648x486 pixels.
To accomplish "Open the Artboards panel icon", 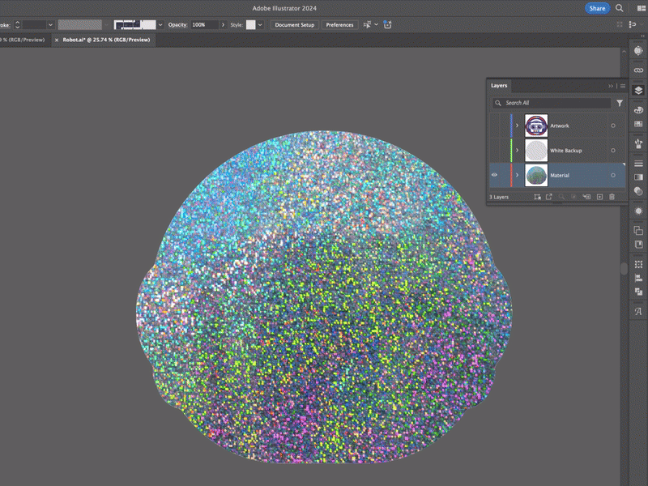I will (638, 231).
